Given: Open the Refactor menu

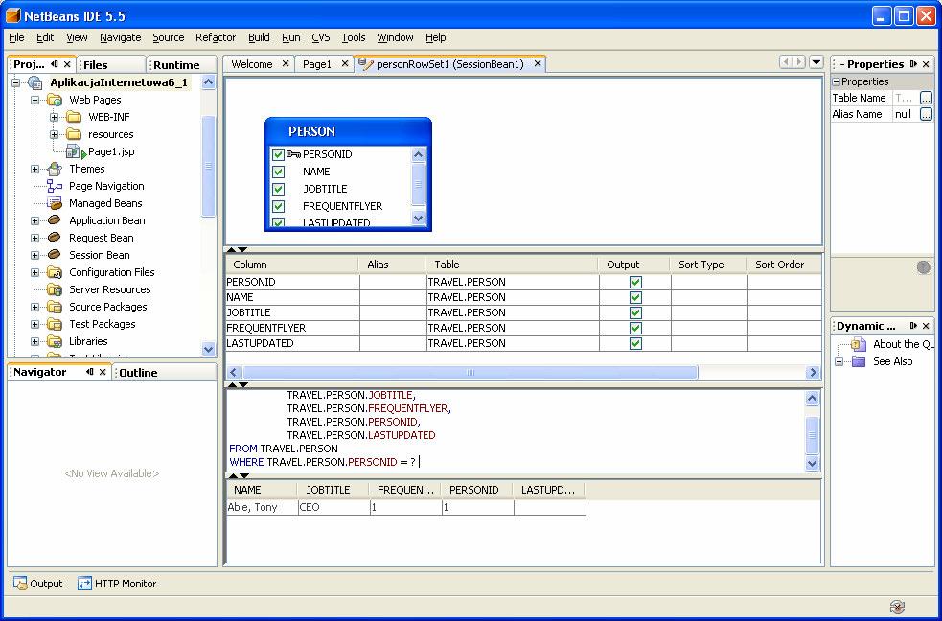Looking at the screenshot, I should [x=215, y=37].
